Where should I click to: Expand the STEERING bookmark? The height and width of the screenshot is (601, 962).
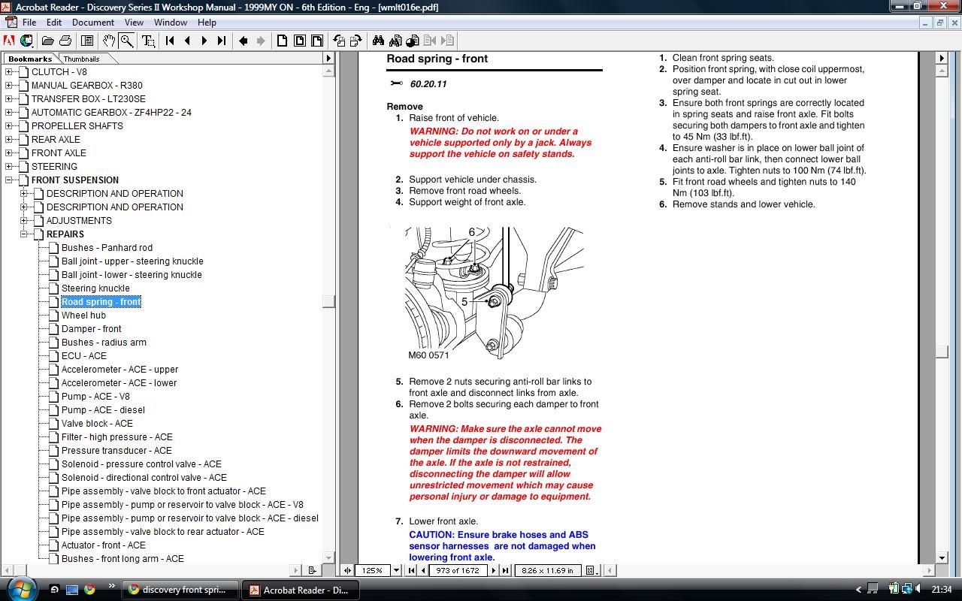9,167
